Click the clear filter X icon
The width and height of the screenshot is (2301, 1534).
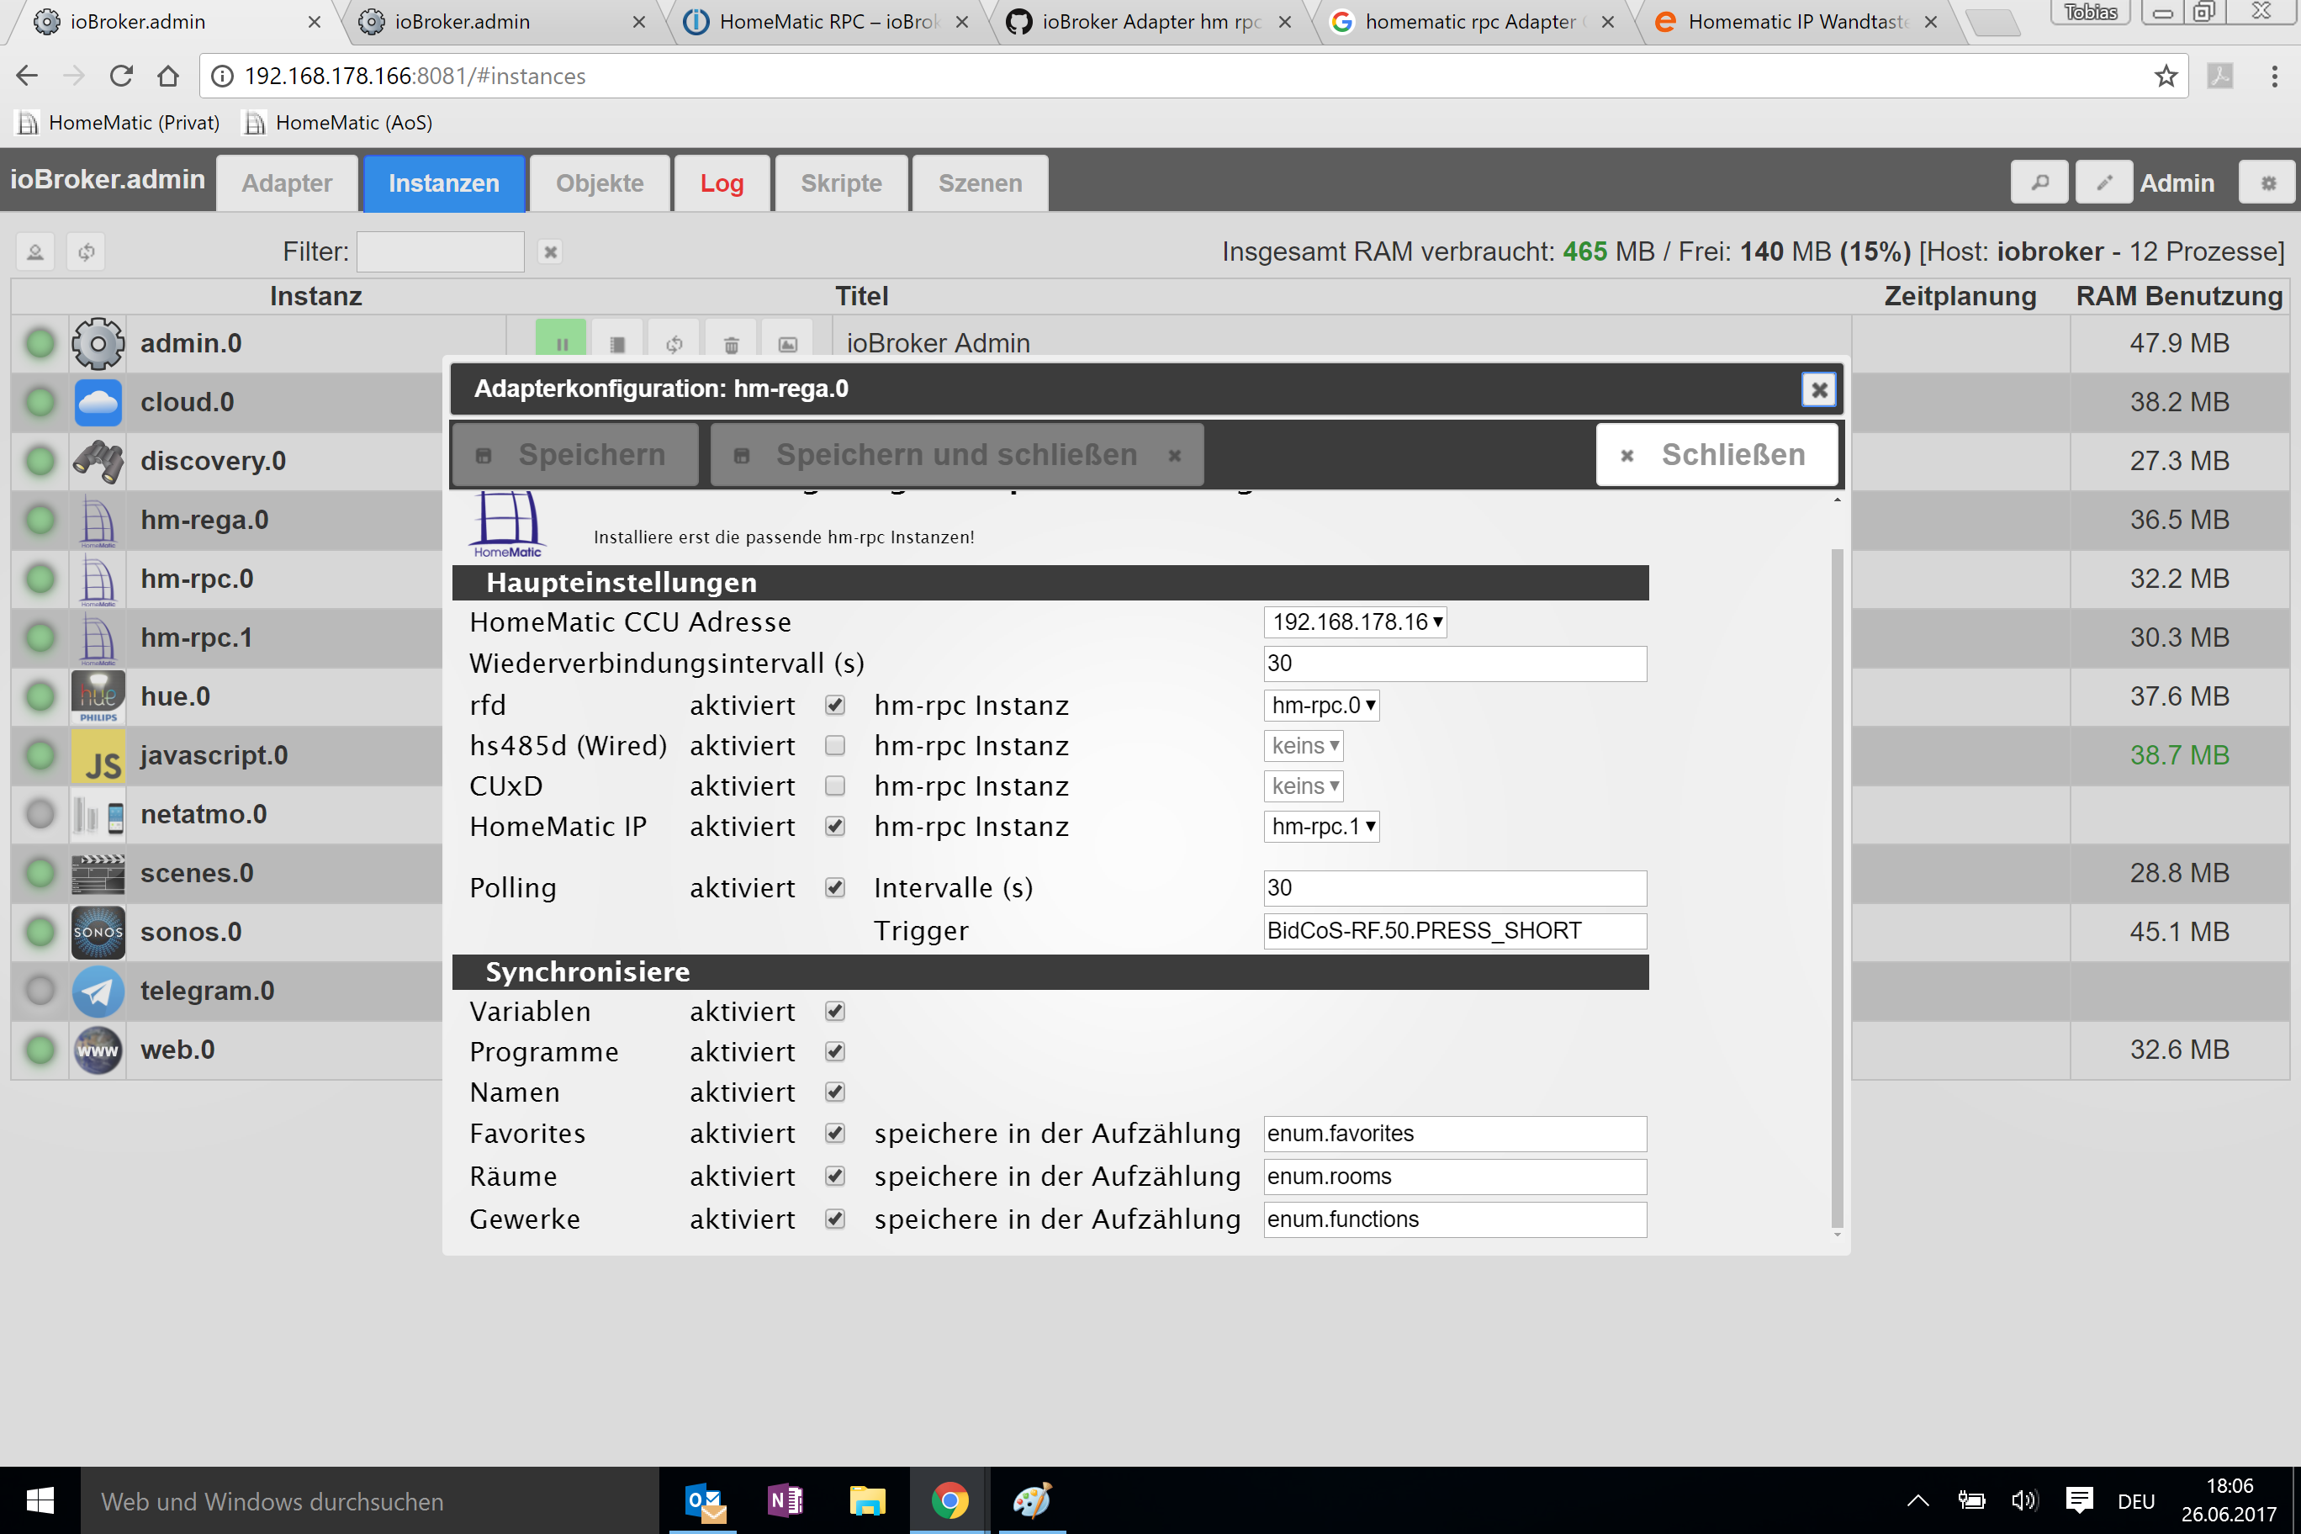551,251
